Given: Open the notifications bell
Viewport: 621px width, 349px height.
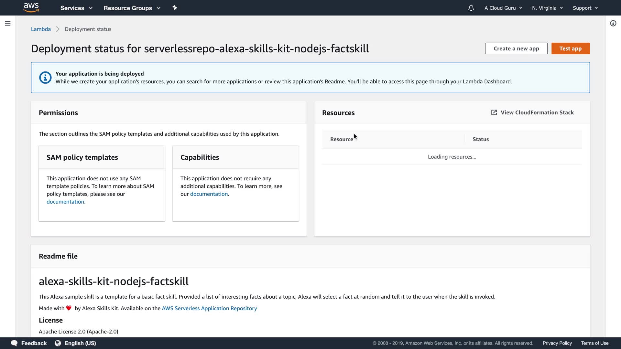Looking at the screenshot, I should (471, 8).
